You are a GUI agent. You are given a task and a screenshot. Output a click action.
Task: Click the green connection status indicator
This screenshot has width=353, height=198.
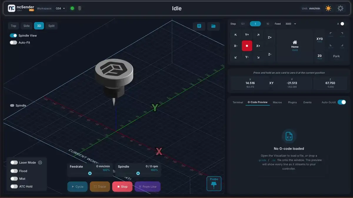coord(72,8)
